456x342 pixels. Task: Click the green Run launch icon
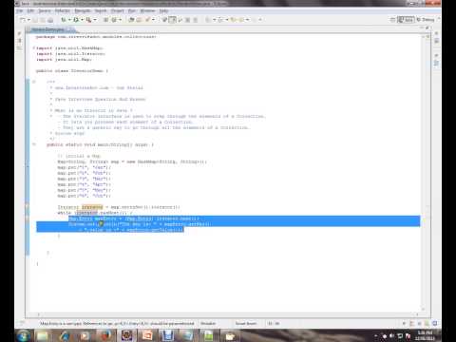(76, 20)
